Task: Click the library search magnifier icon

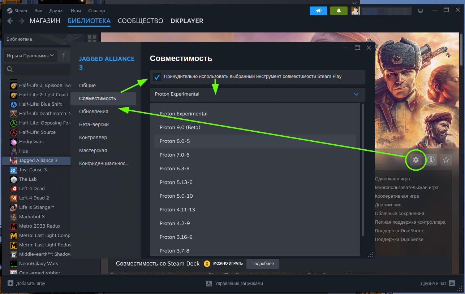Action: (10, 69)
